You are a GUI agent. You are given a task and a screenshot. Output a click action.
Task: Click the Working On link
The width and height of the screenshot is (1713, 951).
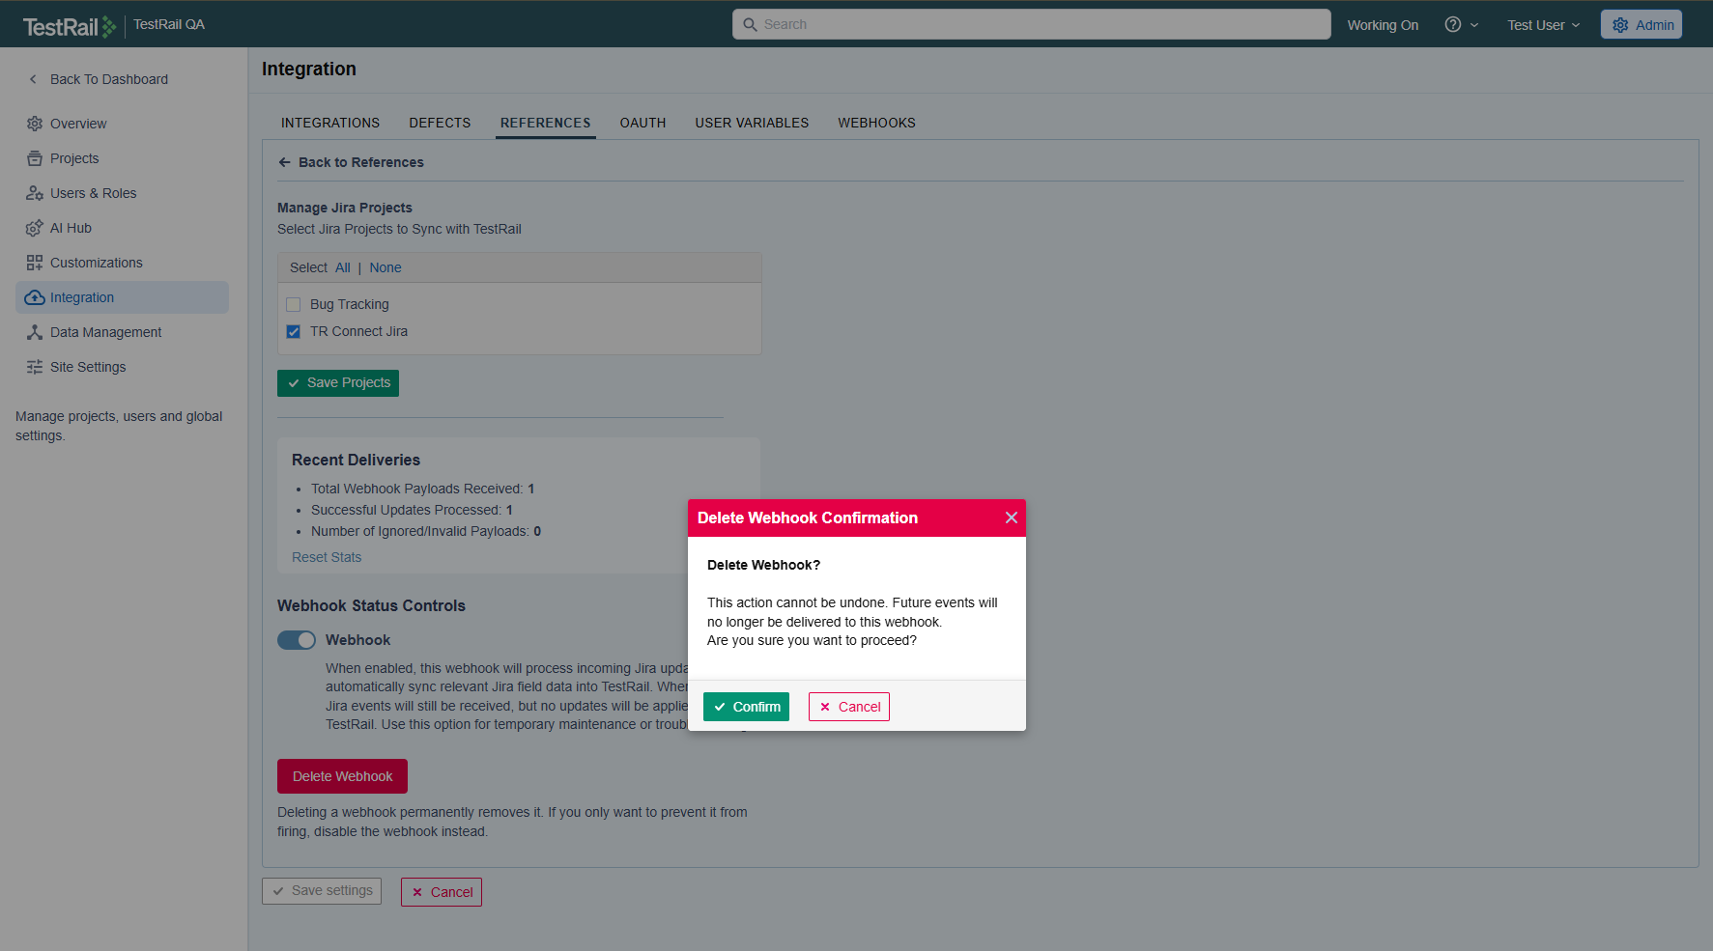(1383, 25)
